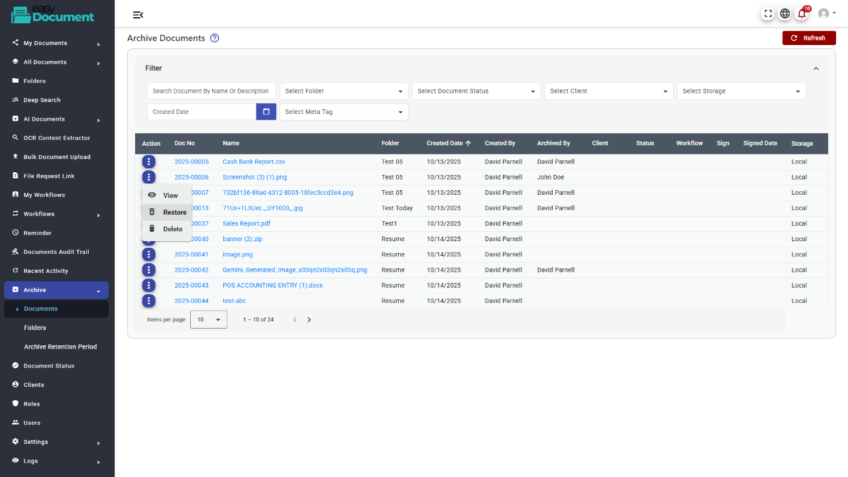Open OCR Content Extractor
848x477 pixels.
[x=56, y=138]
